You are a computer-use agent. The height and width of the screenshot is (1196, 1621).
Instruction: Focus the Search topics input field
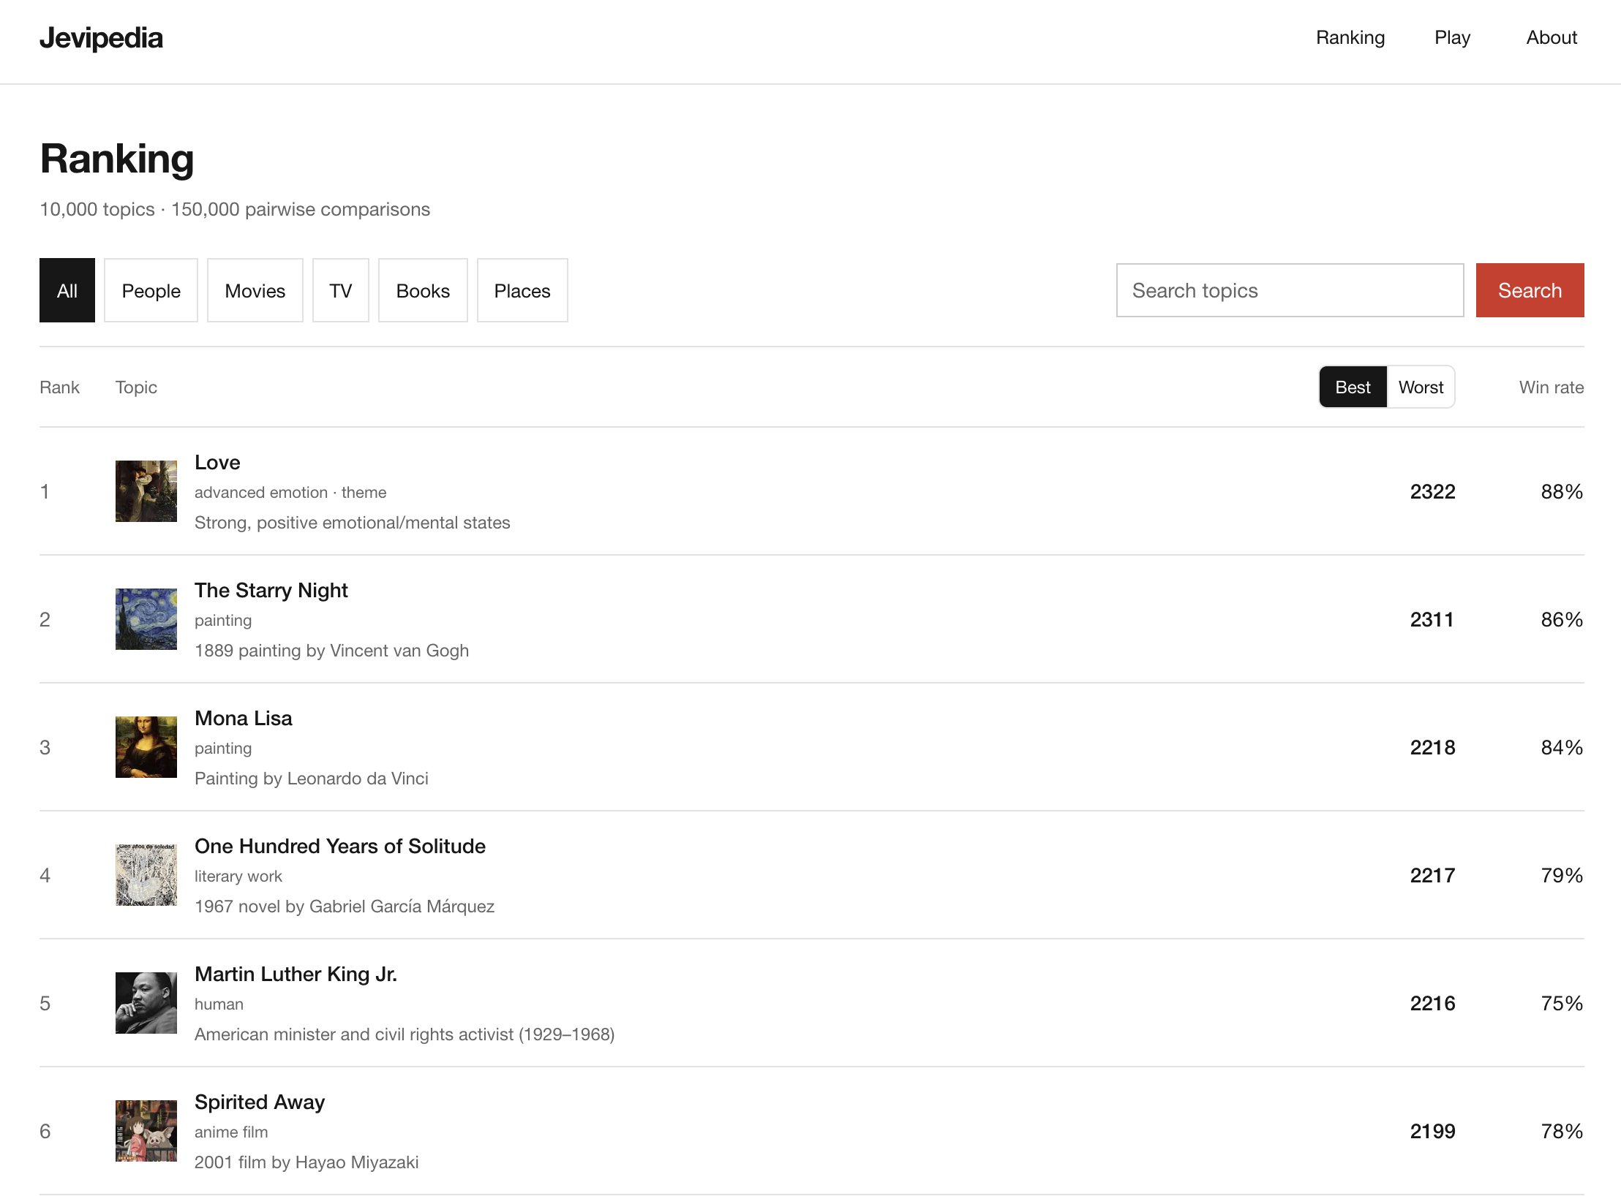click(1290, 290)
